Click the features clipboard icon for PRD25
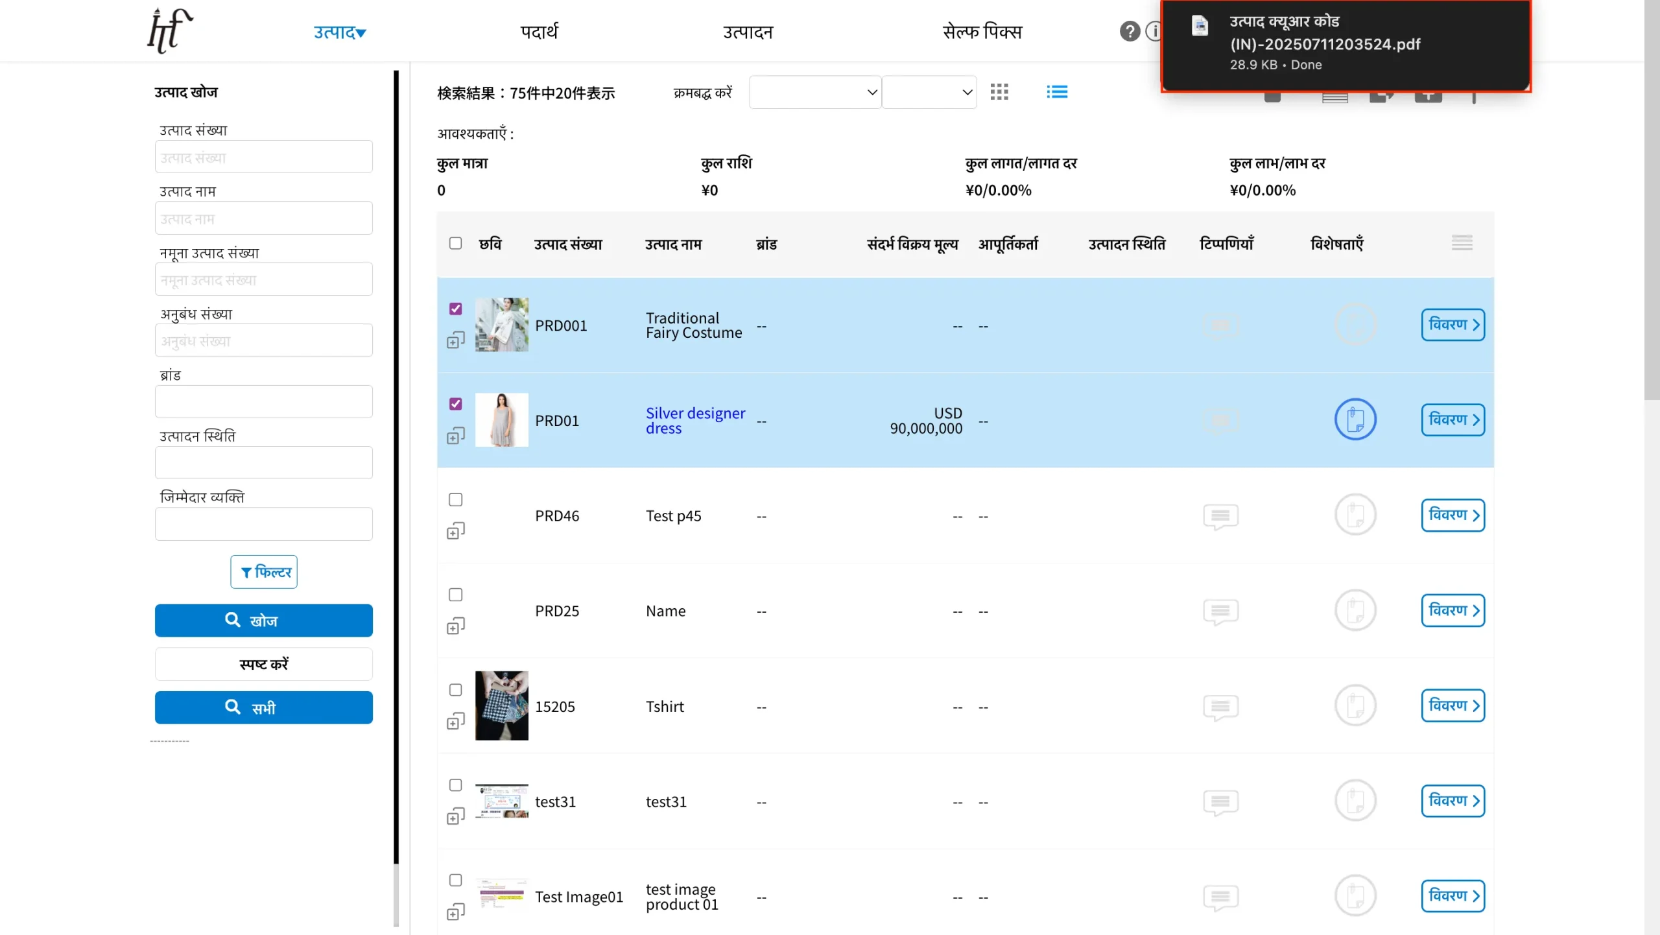The image size is (1660, 935). pos(1355,610)
